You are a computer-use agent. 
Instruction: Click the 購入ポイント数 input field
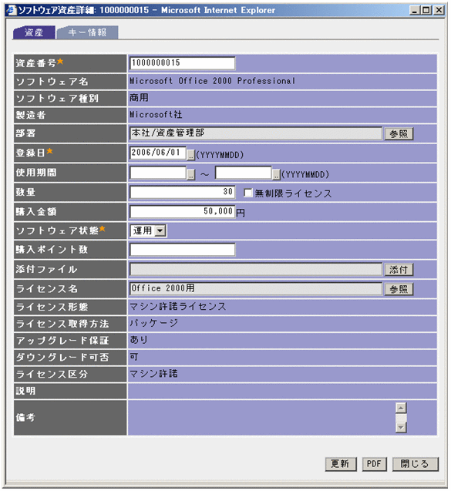pos(182,250)
